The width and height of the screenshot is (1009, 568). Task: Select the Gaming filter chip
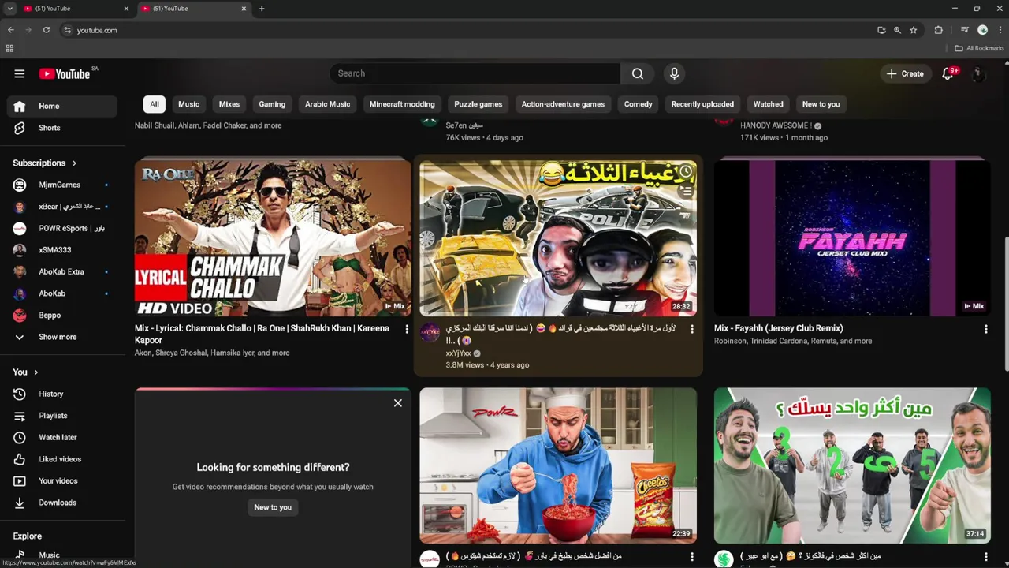click(x=272, y=104)
